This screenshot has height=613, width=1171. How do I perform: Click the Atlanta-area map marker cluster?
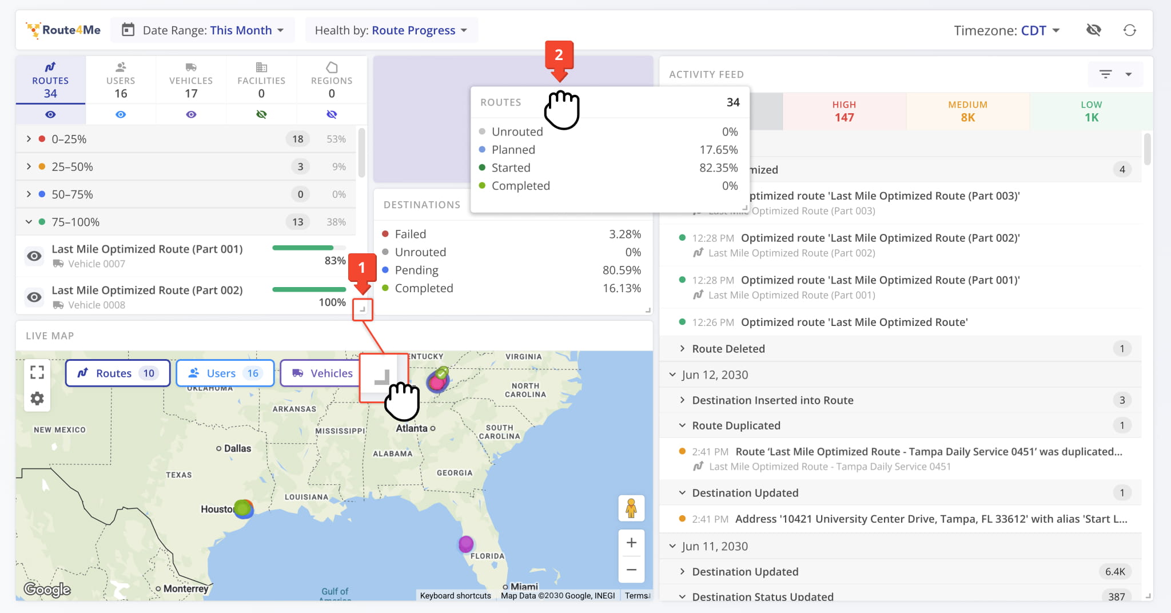[438, 380]
